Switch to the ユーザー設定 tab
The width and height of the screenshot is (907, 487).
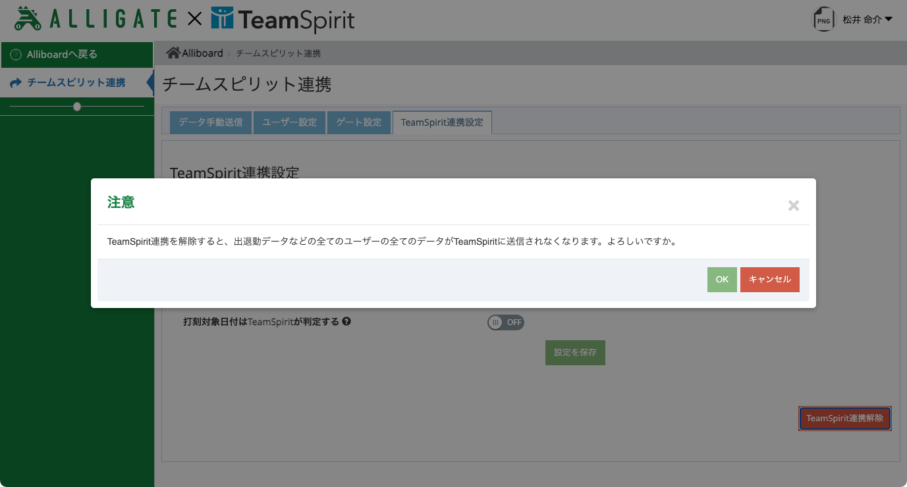[290, 122]
